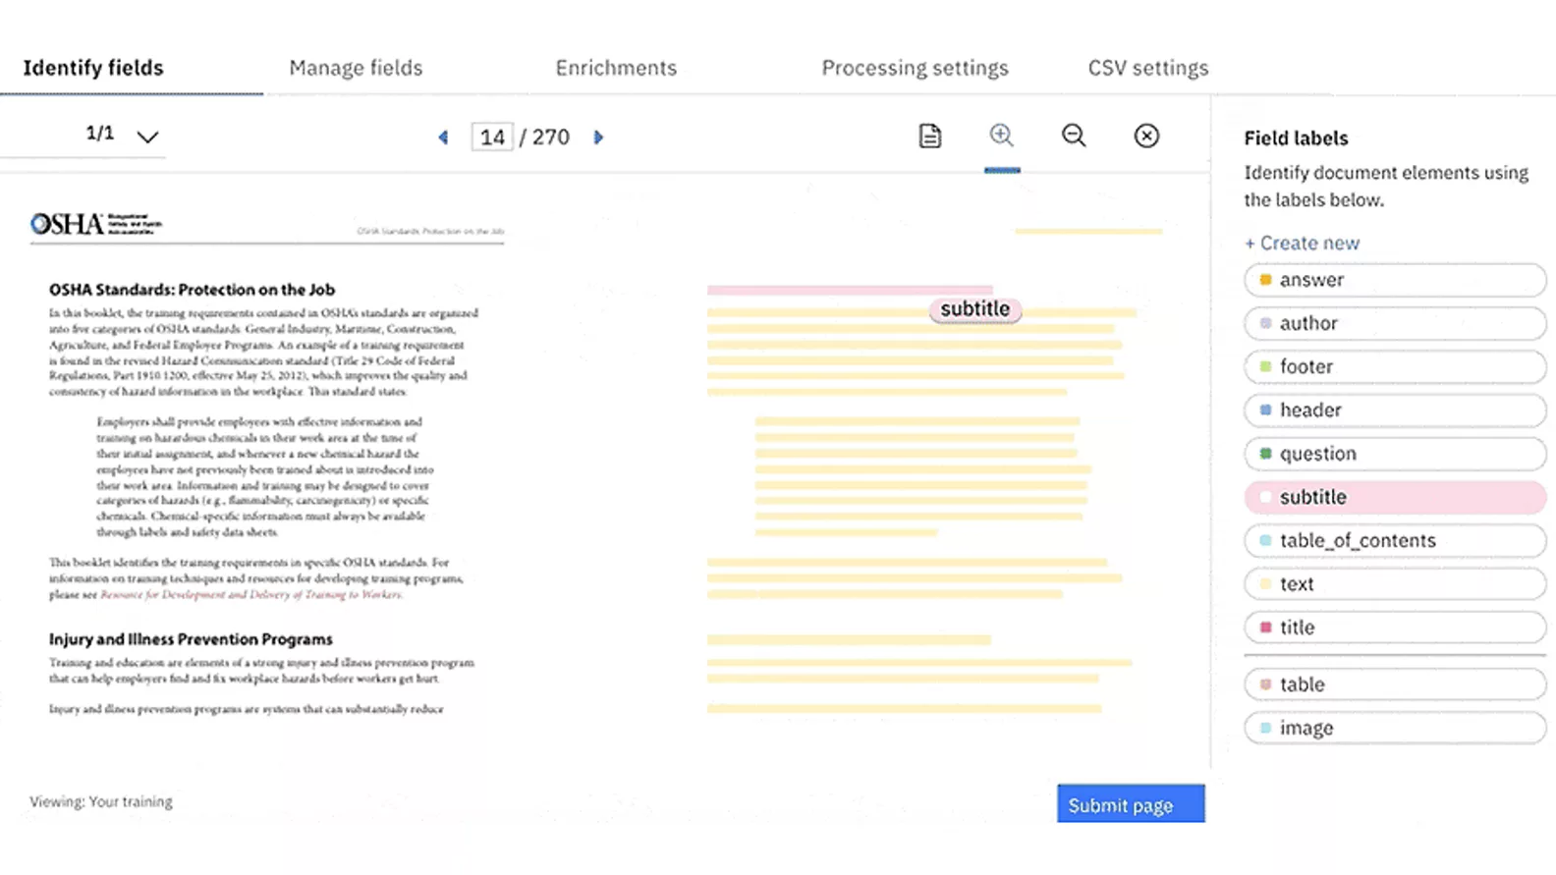Select the table_of_contents field label
This screenshot has height=875, width=1556.
pos(1394,540)
